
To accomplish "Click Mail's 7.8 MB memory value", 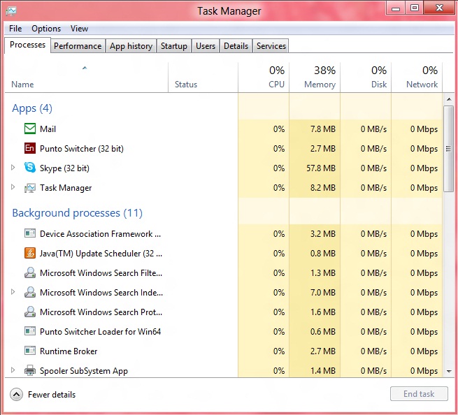I will [x=323, y=129].
